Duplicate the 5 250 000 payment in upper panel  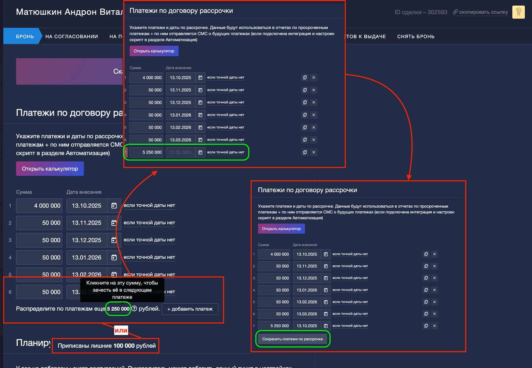click(305, 152)
